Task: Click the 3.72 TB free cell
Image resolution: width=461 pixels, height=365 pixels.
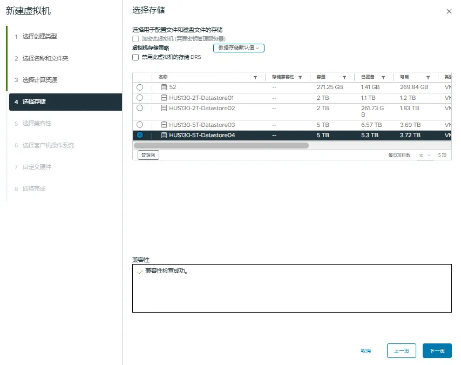Action: point(410,135)
